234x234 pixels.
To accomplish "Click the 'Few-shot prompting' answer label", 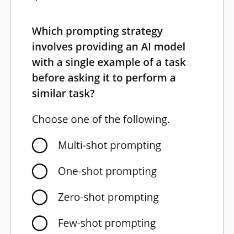I will point(107,224).
